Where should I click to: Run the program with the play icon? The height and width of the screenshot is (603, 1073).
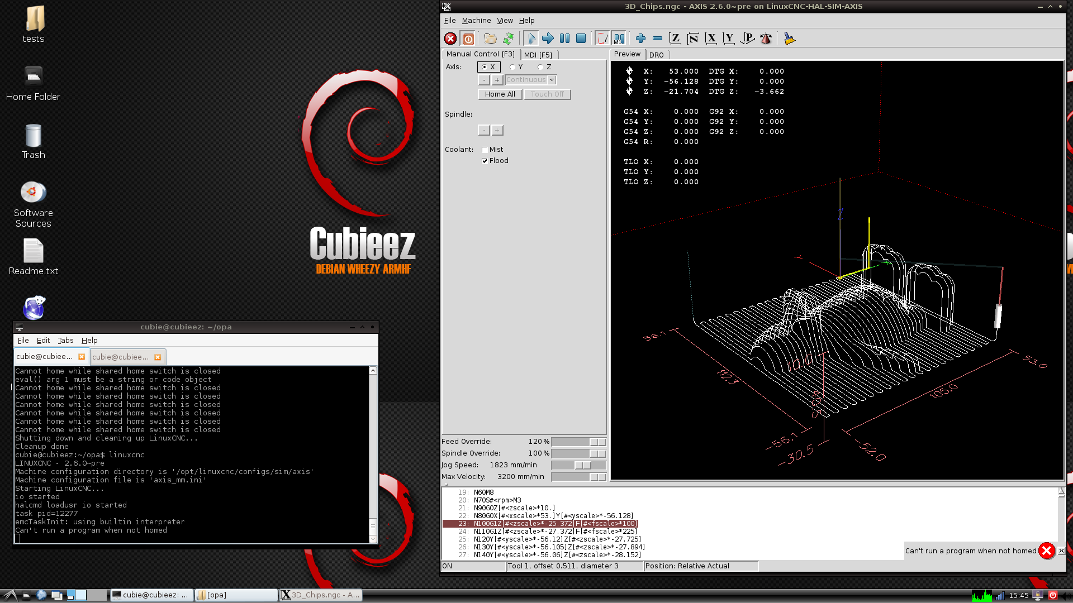(x=531, y=39)
